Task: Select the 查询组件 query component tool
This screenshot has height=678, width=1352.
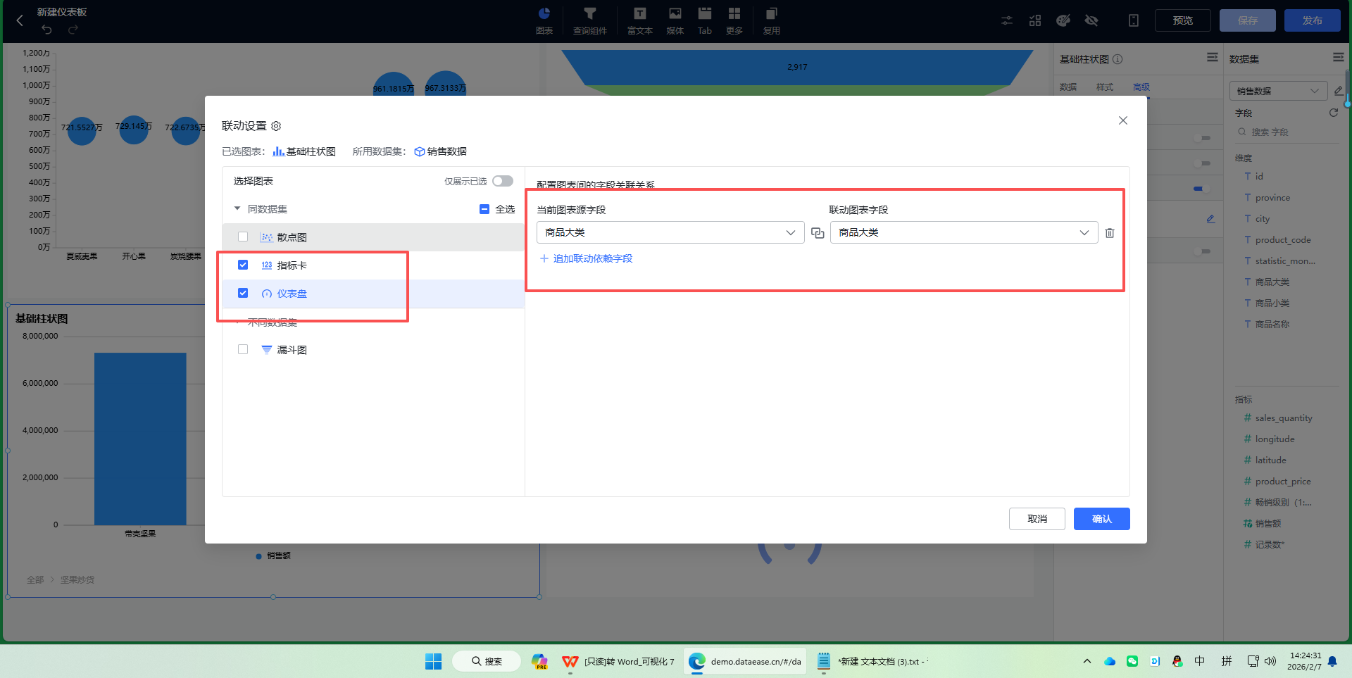Action: 589,20
